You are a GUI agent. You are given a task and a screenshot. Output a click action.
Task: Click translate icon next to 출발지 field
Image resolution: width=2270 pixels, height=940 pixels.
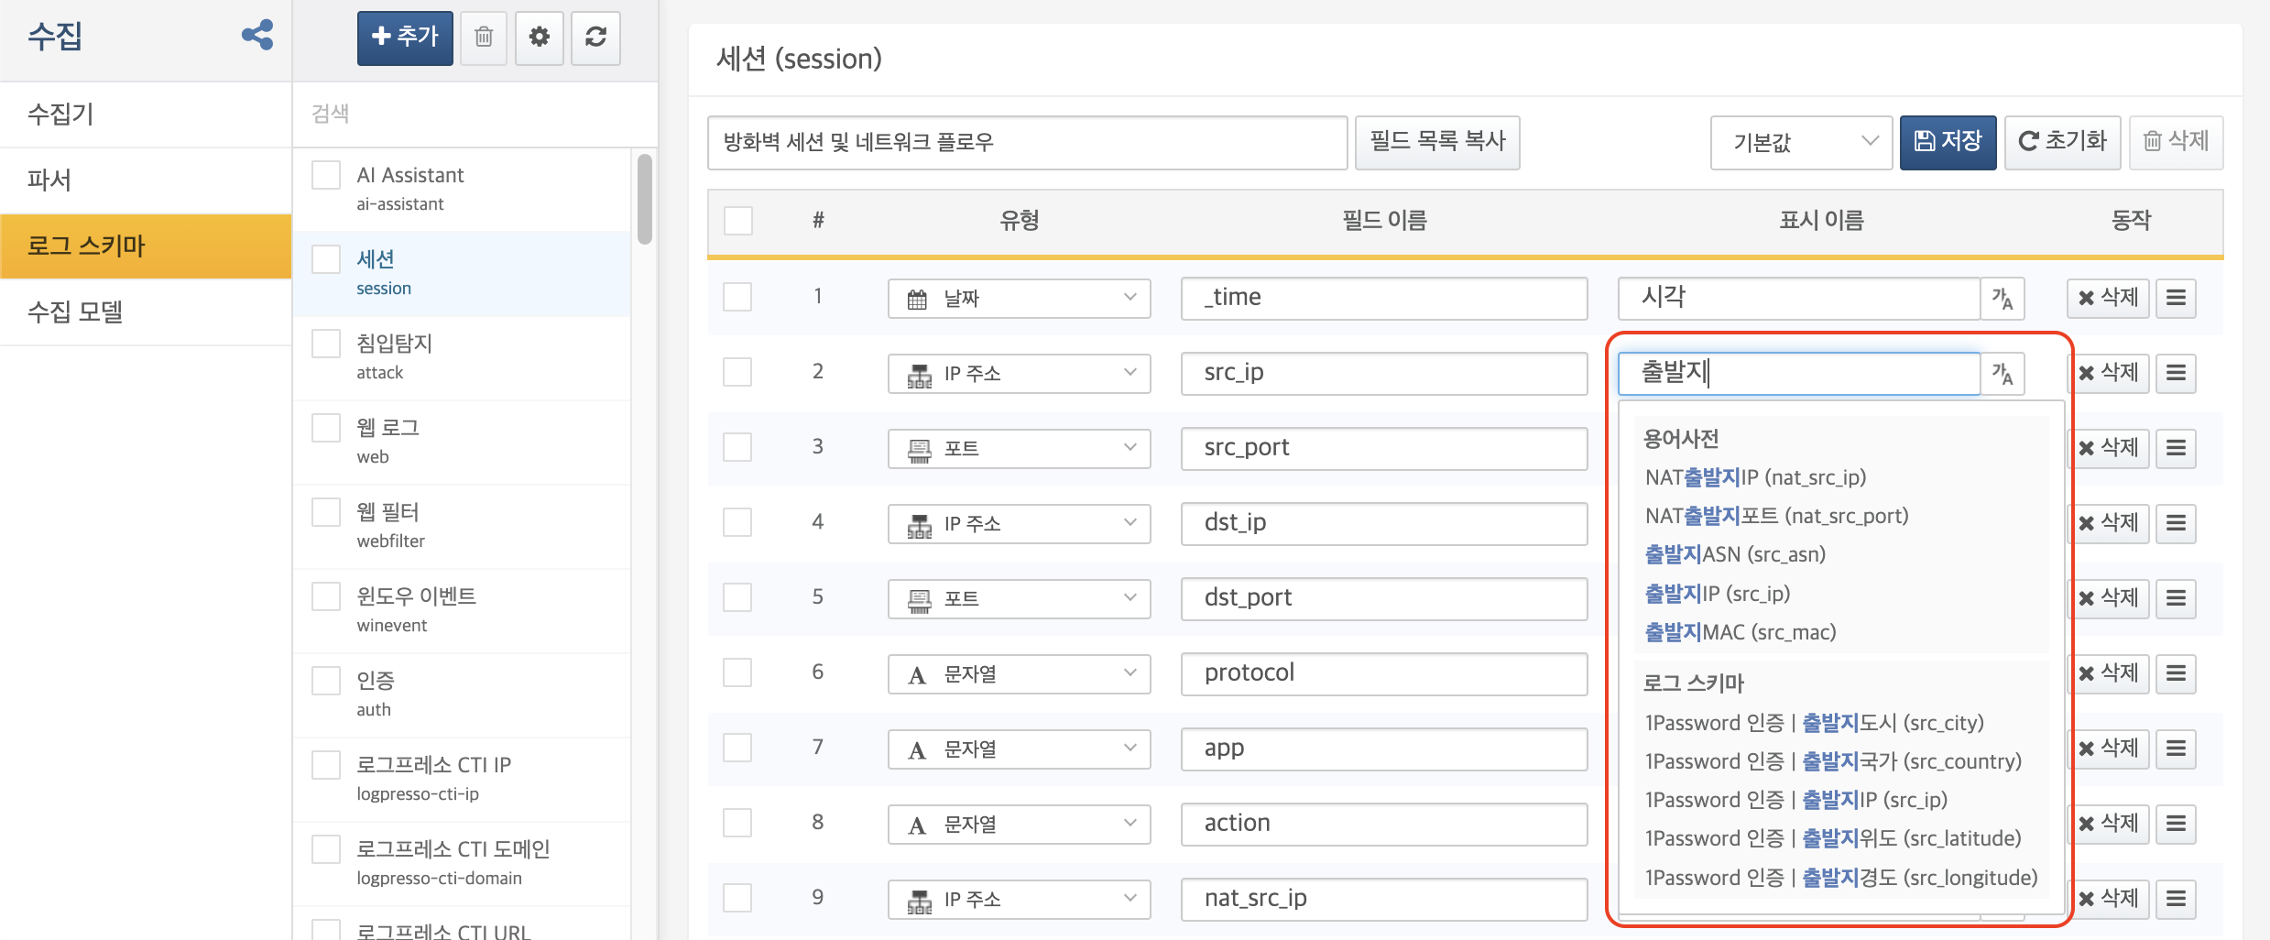tap(2003, 374)
